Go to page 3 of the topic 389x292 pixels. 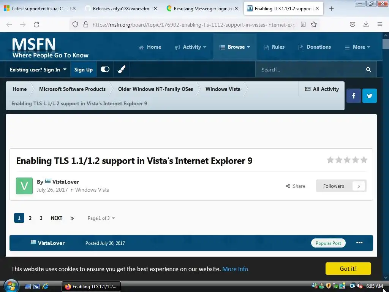click(41, 218)
